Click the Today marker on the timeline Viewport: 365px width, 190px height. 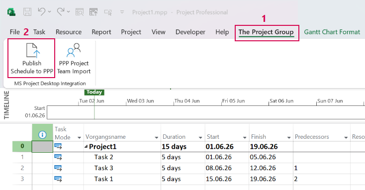pyautogui.click(x=94, y=92)
